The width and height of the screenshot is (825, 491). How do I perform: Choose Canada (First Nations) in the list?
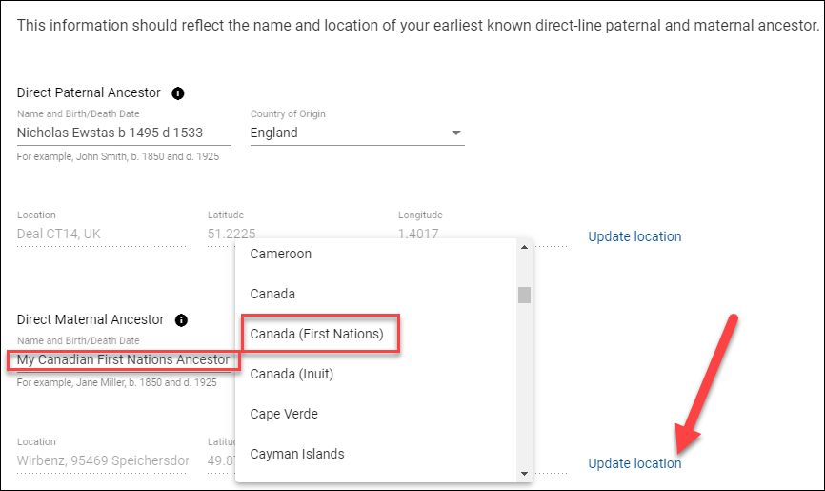[x=376, y=334]
